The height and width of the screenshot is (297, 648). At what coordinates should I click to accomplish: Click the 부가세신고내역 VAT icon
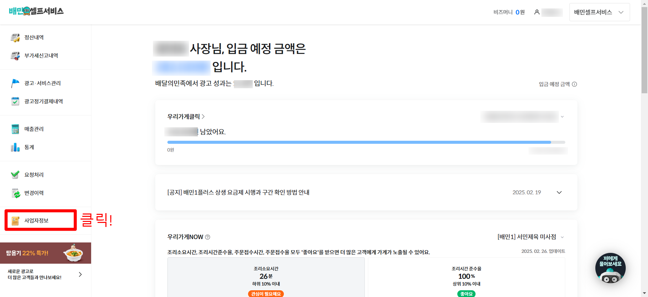[15, 56]
